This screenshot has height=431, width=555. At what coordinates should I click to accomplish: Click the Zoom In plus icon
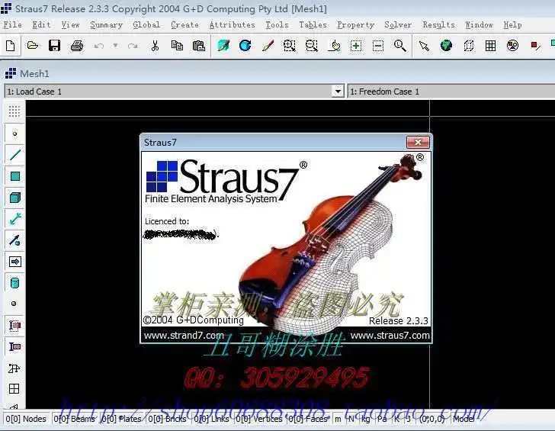point(356,46)
